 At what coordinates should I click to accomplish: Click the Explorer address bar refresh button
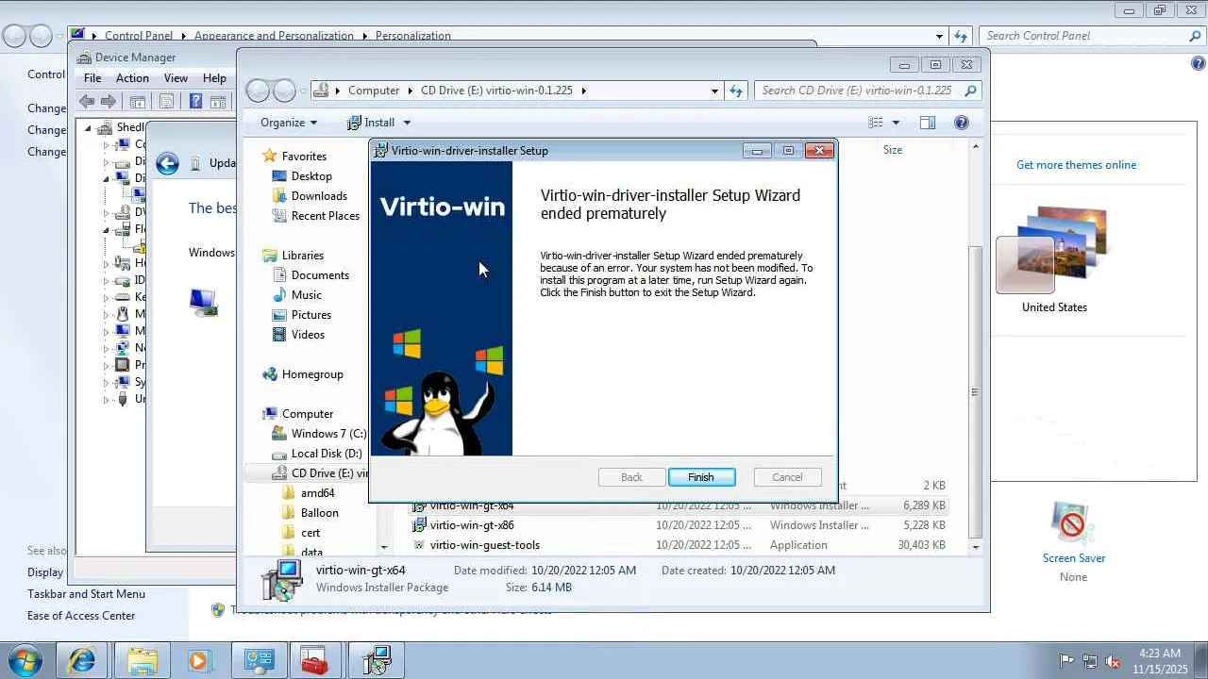click(x=737, y=91)
